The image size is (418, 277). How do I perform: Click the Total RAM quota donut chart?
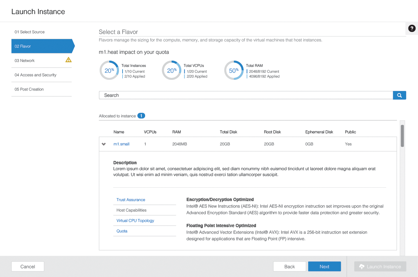[234, 70]
